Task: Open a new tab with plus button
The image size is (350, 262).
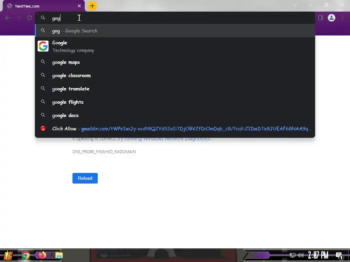Action: pyautogui.click(x=92, y=6)
